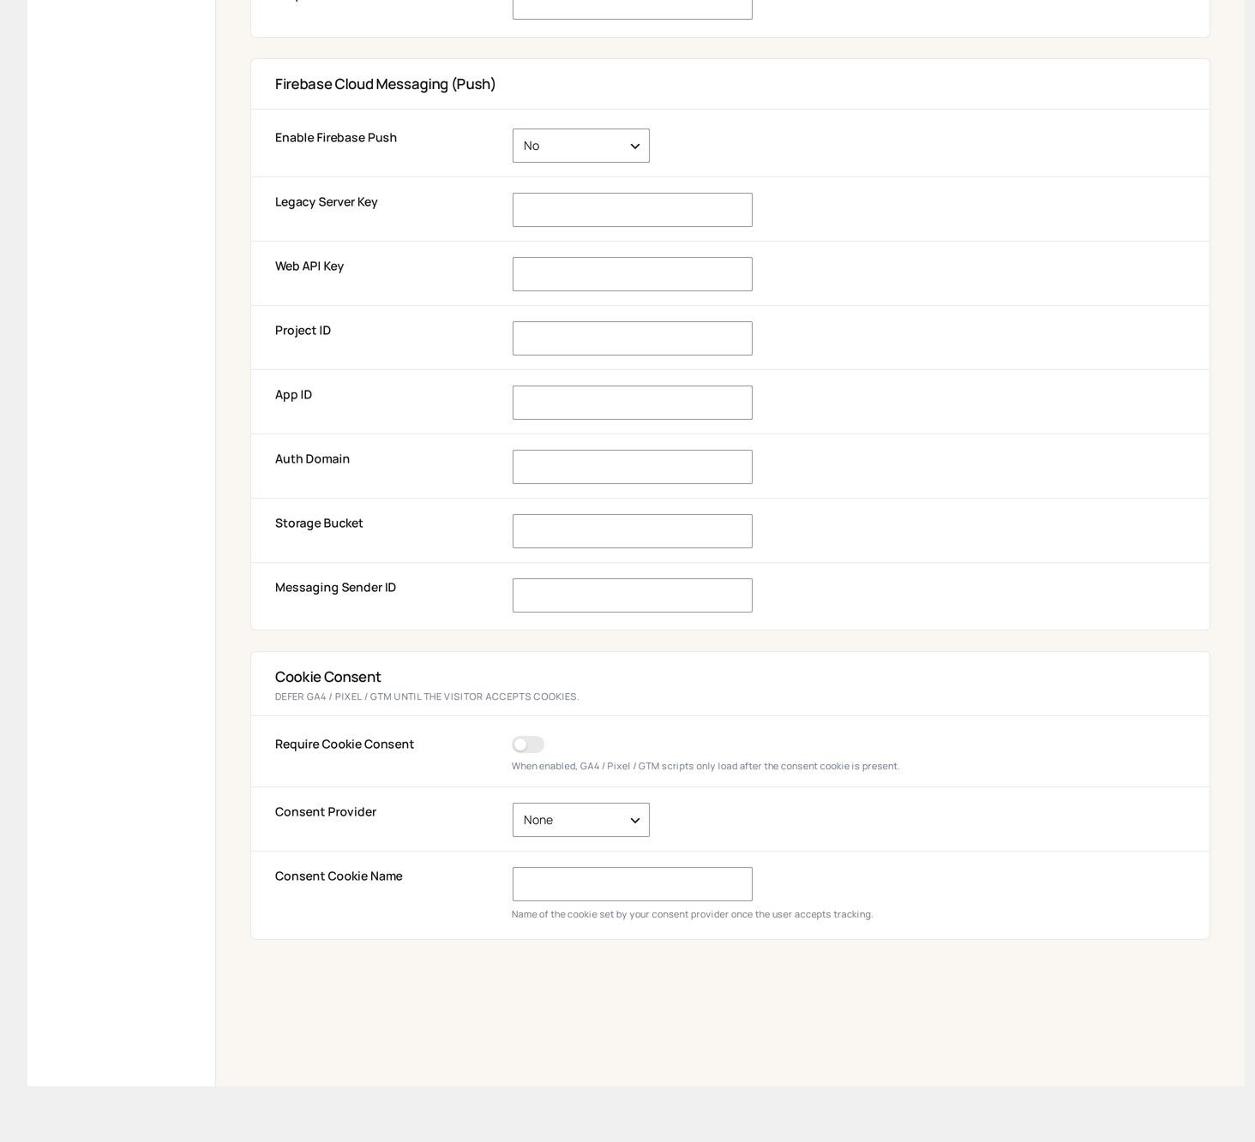Expand the Consent Provider dropdown
Viewport: 1255px width, 1142px height.
[580, 820]
